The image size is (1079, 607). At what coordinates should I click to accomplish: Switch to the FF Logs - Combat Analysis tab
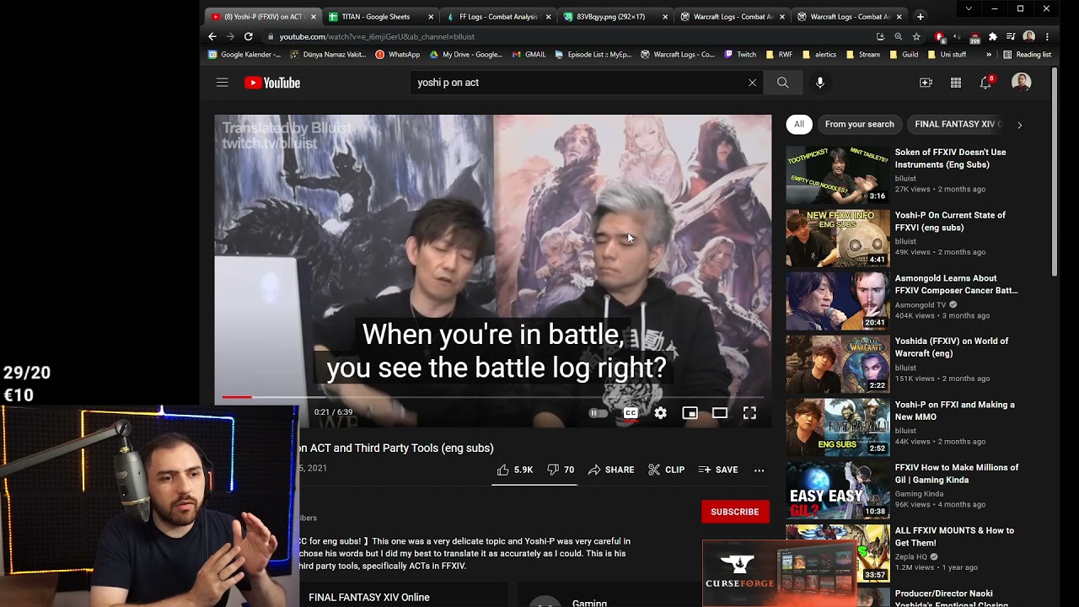tap(497, 16)
